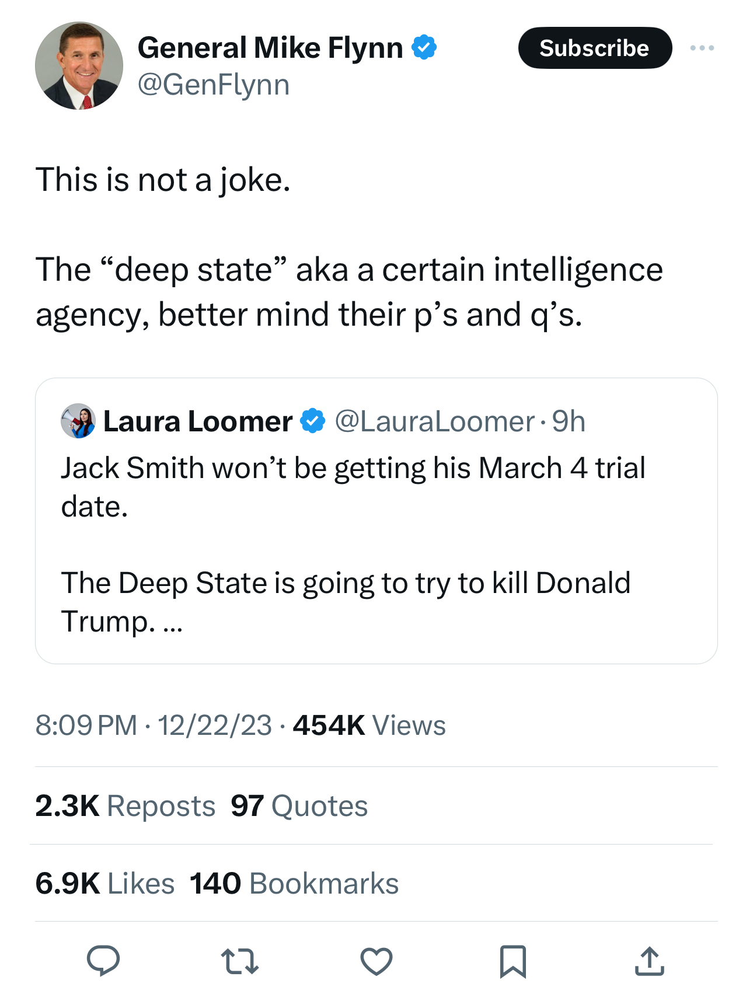Open the @GenFlynn handle link

pos(213,85)
